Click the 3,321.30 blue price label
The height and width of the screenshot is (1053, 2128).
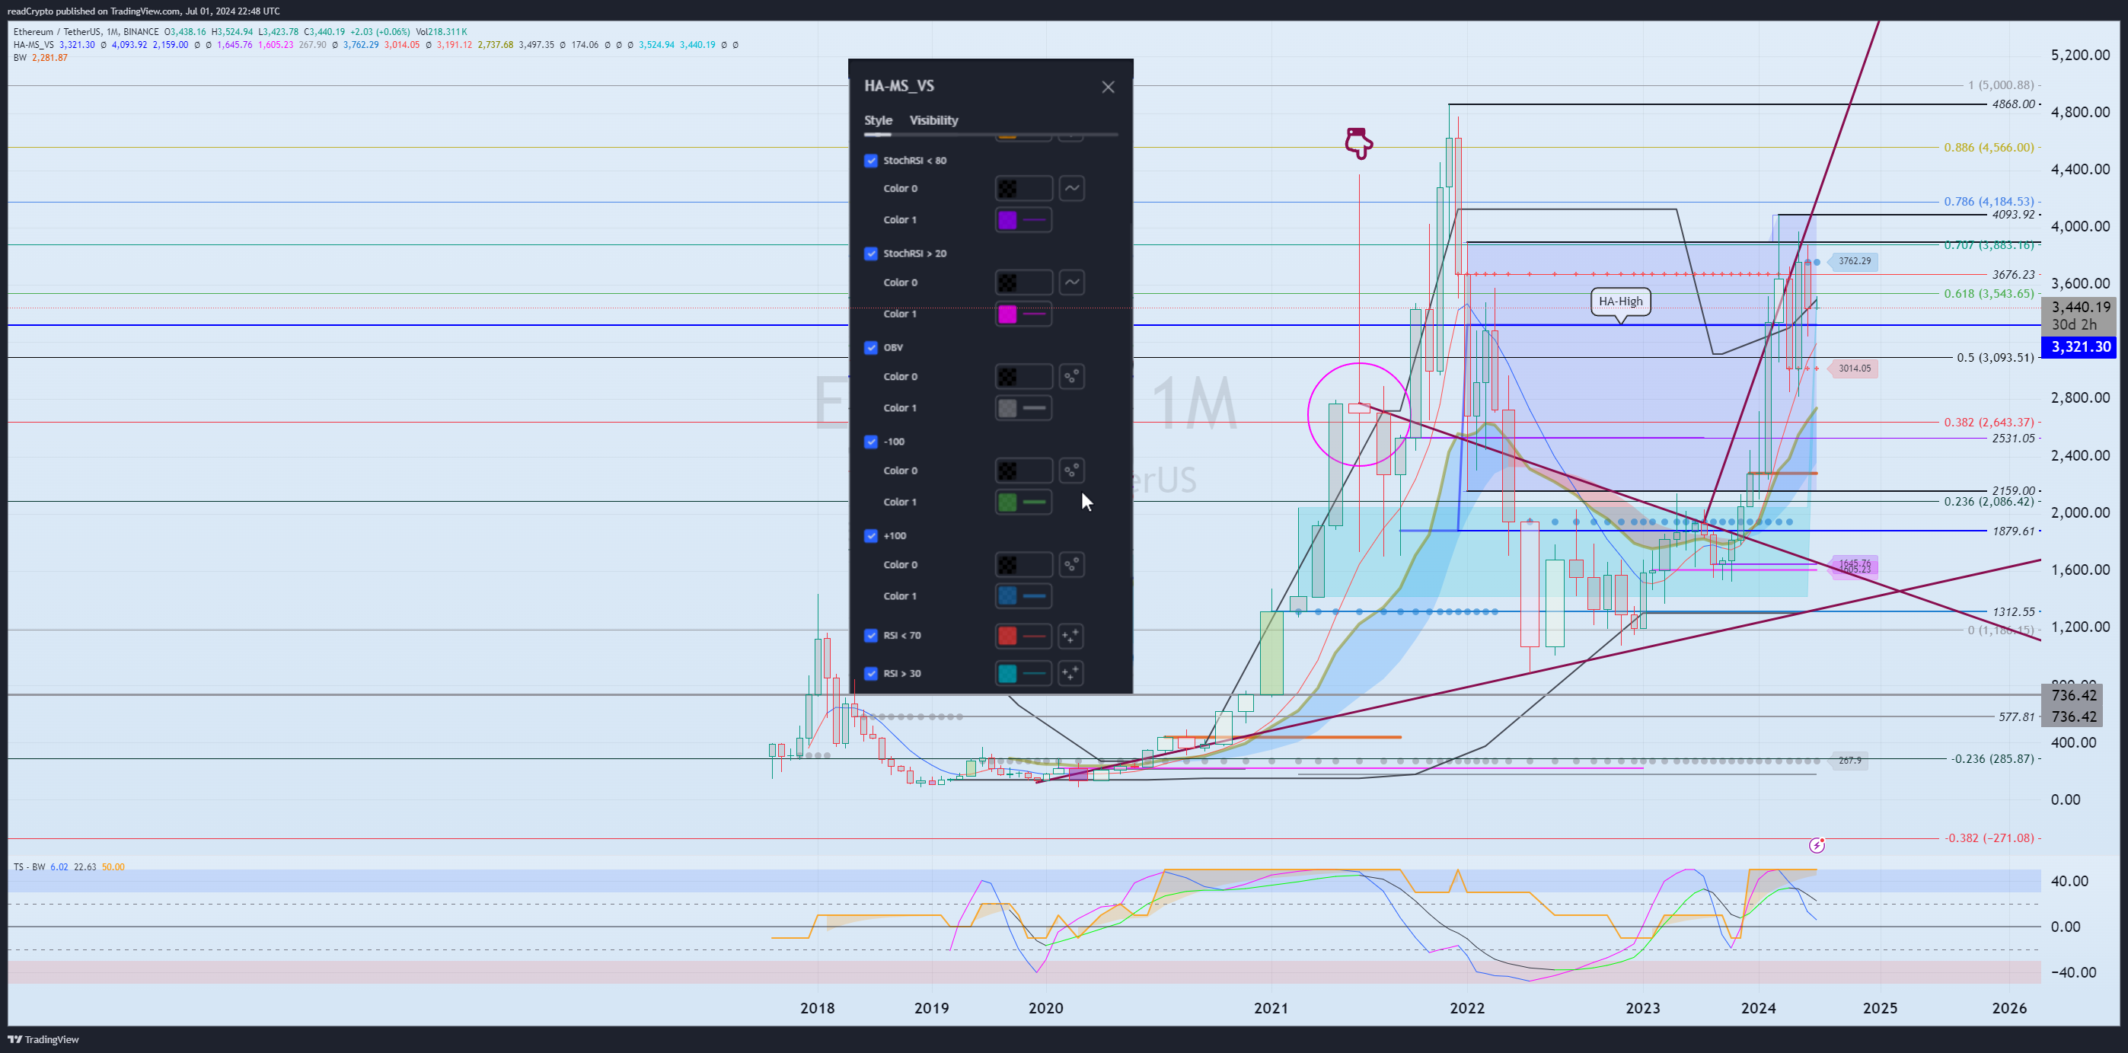pyautogui.click(x=2080, y=347)
